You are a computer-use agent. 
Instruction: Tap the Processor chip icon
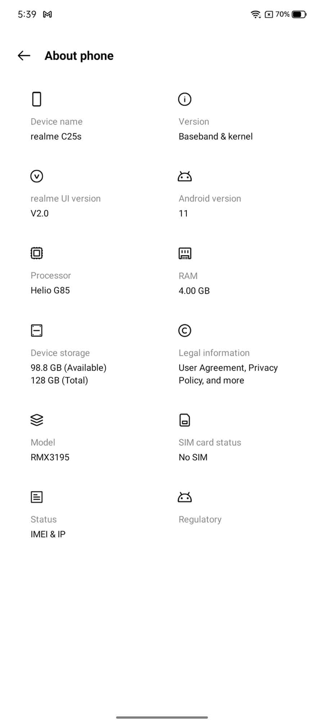37,253
